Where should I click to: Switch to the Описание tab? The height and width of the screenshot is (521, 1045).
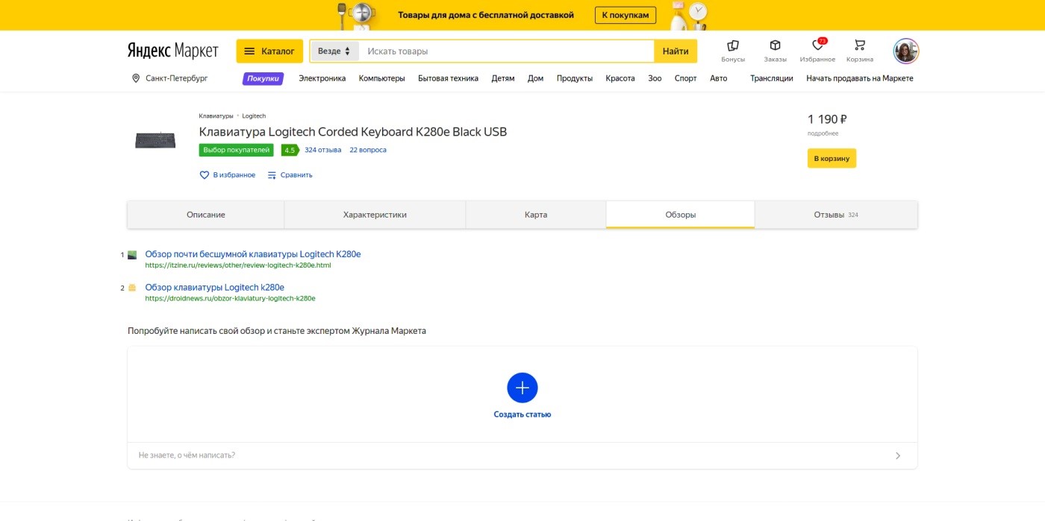206,215
